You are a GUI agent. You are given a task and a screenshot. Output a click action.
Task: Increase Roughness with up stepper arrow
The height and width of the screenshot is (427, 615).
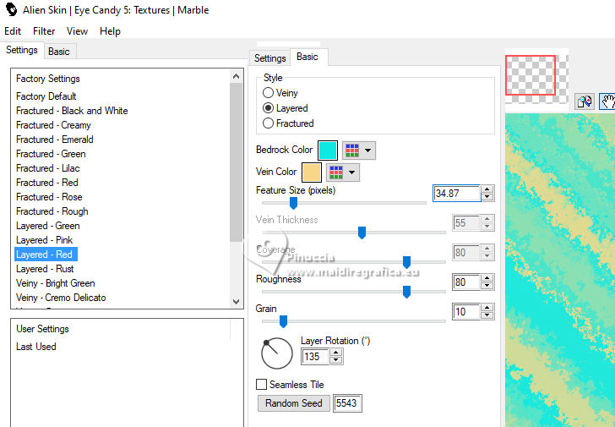point(487,278)
